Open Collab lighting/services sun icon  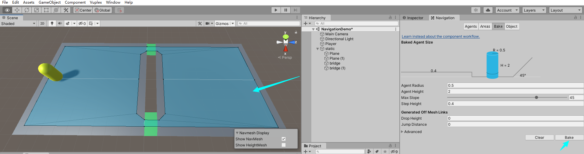pos(476,10)
